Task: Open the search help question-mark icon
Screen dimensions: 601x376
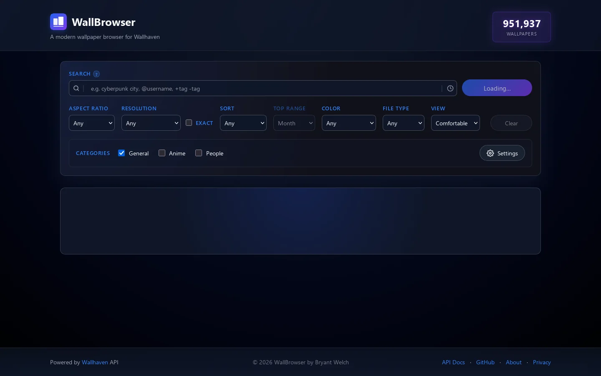Action: 96,74
